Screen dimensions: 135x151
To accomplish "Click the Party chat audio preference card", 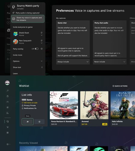I will 110,39.
